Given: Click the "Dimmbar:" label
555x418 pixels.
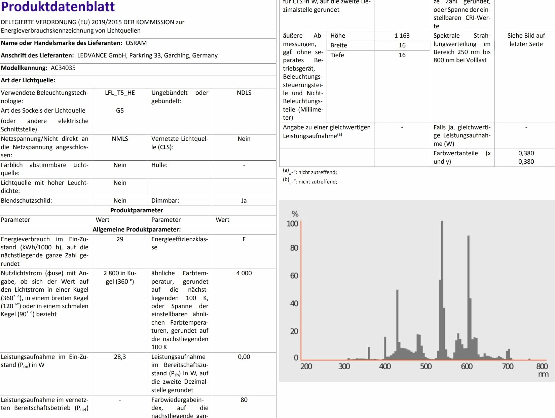Looking at the screenshot, I should [165, 201].
